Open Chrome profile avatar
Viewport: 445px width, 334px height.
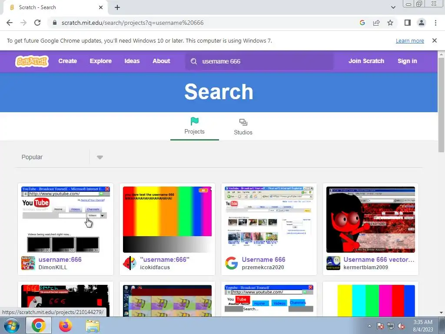coord(422,23)
